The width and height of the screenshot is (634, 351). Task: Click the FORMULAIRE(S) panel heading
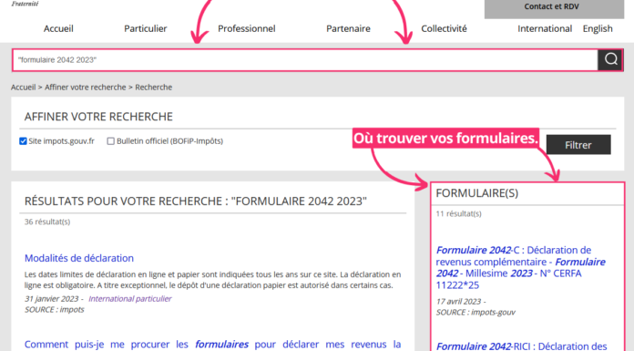pyautogui.click(x=477, y=193)
